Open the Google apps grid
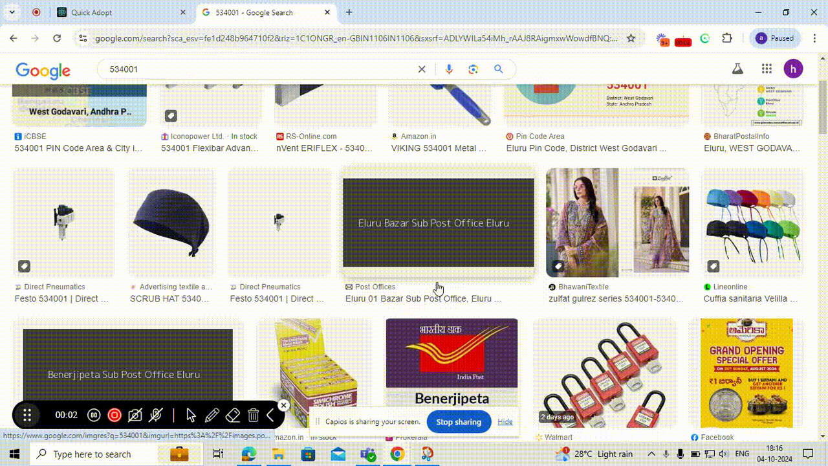The image size is (828, 466). 767,69
